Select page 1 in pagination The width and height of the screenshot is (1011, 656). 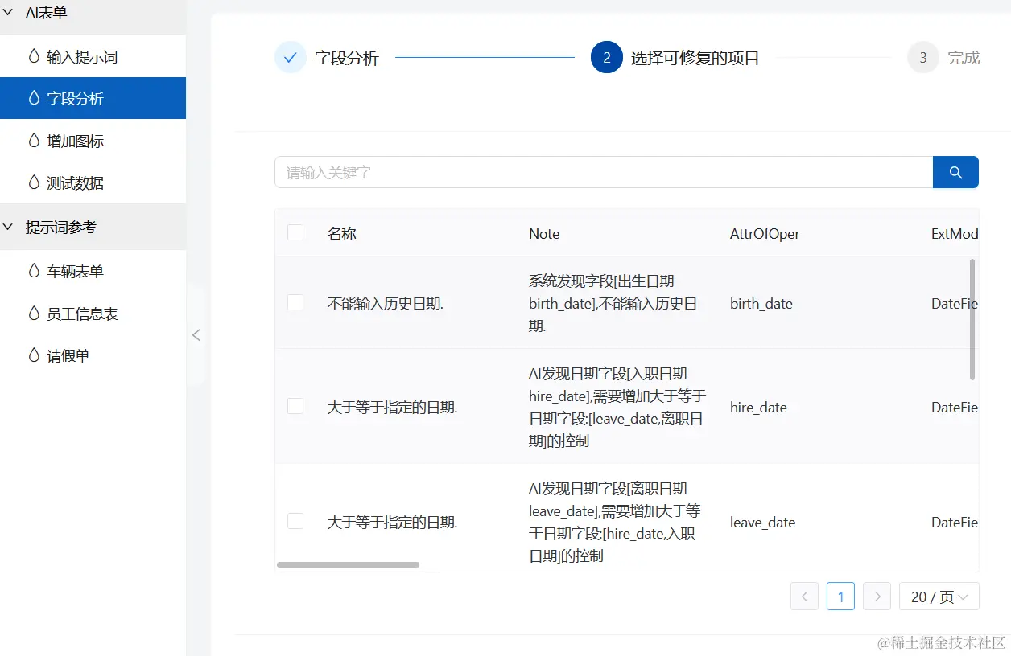coord(841,597)
